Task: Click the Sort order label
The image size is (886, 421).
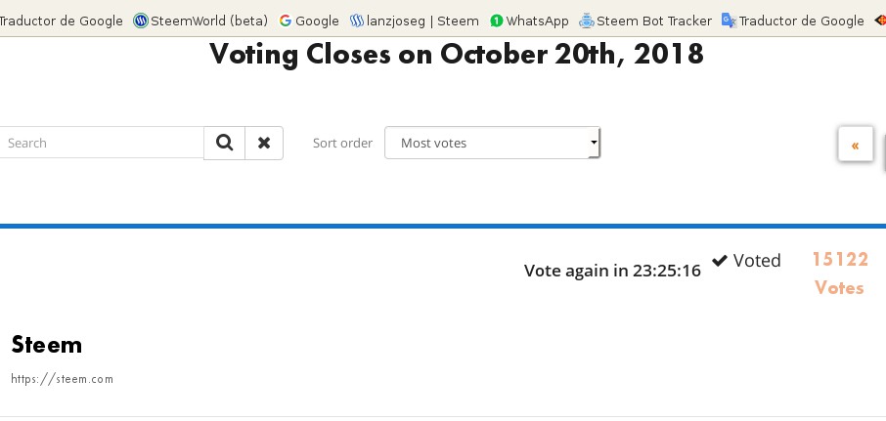Action: (x=342, y=144)
